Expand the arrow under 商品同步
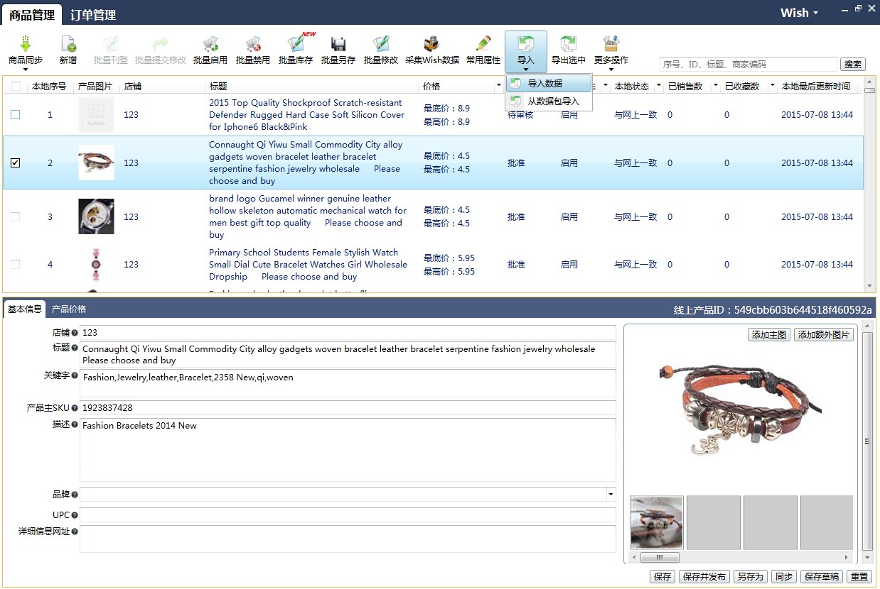 pyautogui.click(x=26, y=70)
